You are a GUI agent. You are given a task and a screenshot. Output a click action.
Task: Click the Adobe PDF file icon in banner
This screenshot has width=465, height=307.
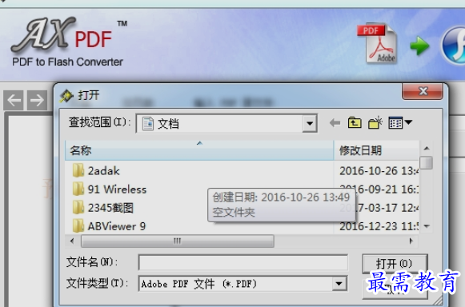pyautogui.click(x=377, y=43)
